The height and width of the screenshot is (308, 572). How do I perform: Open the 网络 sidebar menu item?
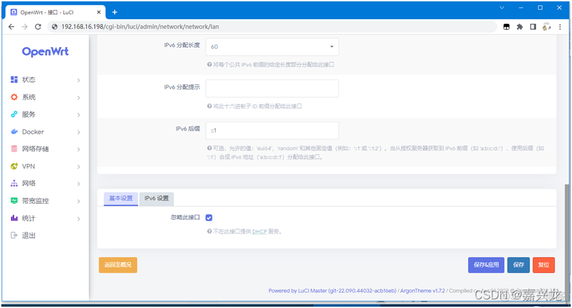(46, 183)
